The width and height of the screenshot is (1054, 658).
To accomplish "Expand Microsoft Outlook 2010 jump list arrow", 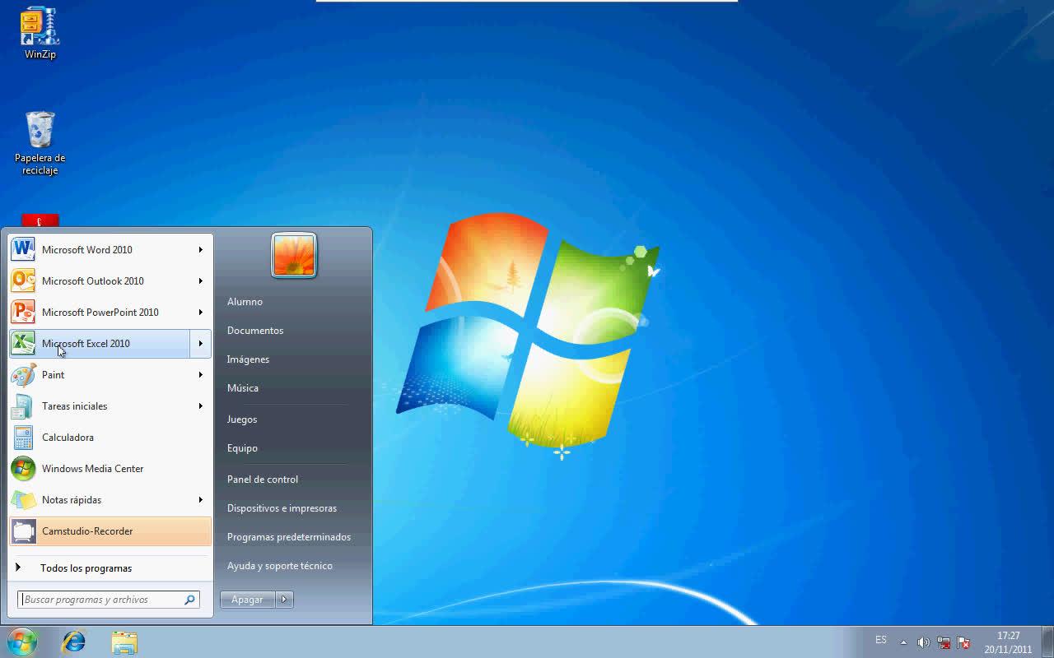I will tap(200, 280).
